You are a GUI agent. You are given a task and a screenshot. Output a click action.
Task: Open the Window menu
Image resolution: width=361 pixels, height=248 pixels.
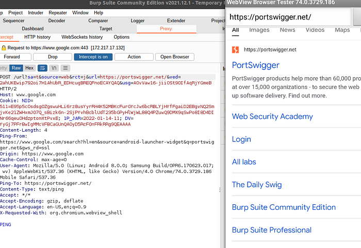(x=80, y=13)
